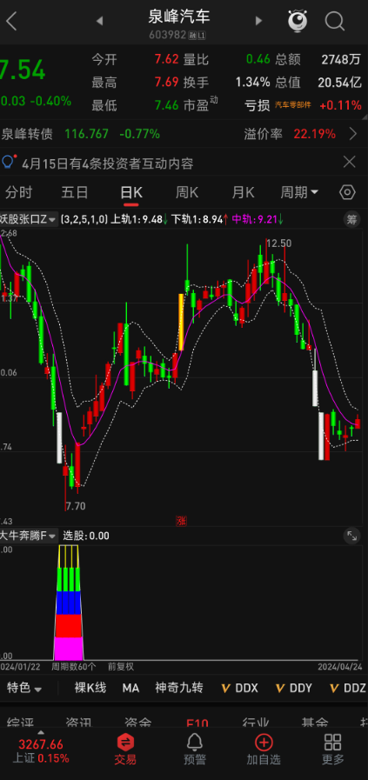Tap the 603982 stock code
Image resolution: width=368 pixels, height=780 pixels.
point(167,36)
